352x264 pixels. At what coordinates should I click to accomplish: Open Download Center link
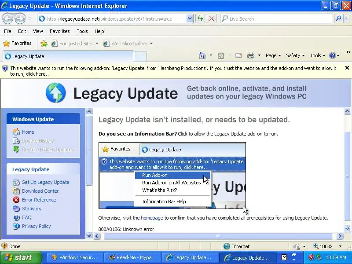[40, 191]
